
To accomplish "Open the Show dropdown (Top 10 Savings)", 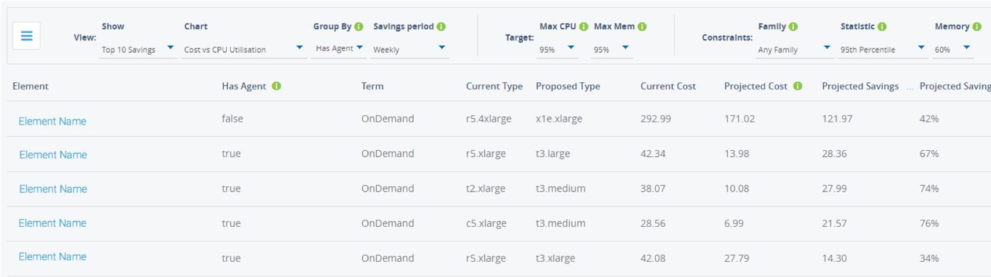I will pos(138,49).
